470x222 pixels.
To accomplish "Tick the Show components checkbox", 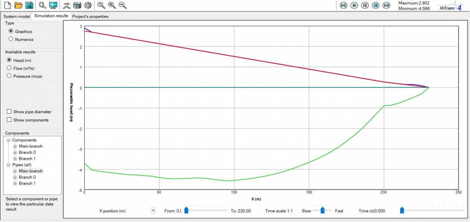I will pos(9,120).
